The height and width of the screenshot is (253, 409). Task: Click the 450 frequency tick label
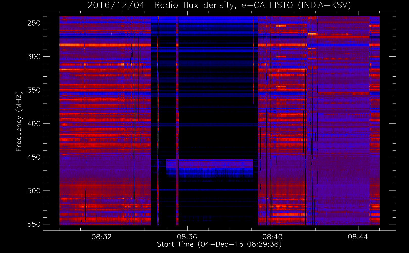click(x=34, y=157)
